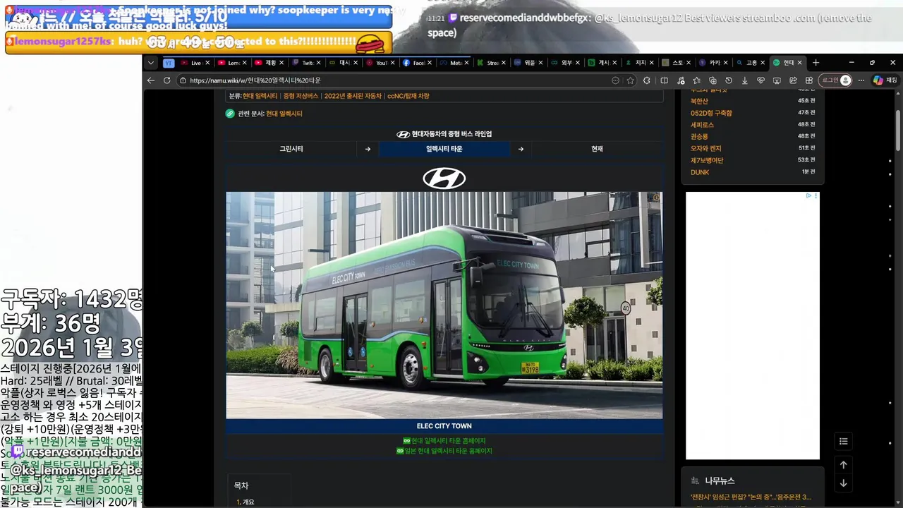Open the green Elec City Town bus image
The image size is (903, 508).
(444, 305)
